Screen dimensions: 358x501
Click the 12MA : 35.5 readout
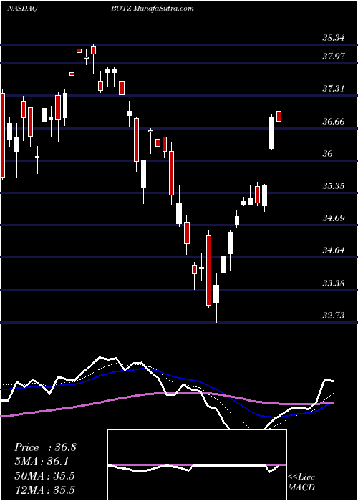tap(44, 490)
